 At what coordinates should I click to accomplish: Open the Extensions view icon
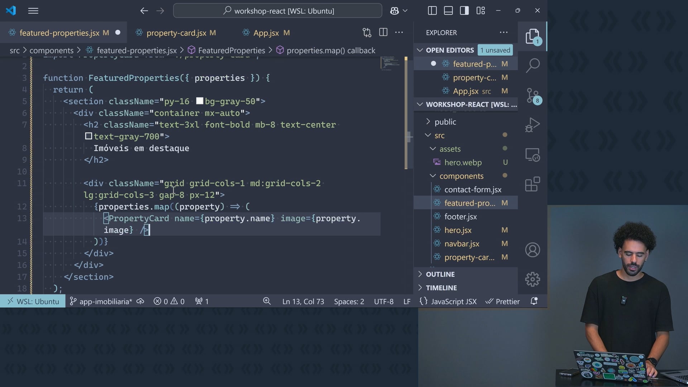532,185
